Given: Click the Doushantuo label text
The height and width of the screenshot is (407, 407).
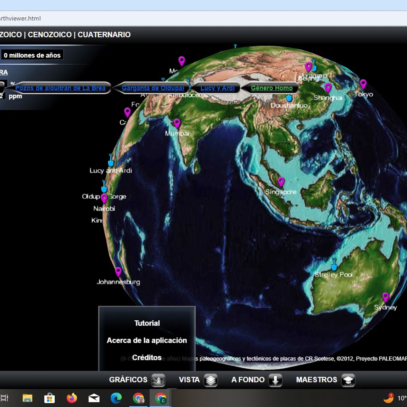Looking at the screenshot, I should point(289,105).
